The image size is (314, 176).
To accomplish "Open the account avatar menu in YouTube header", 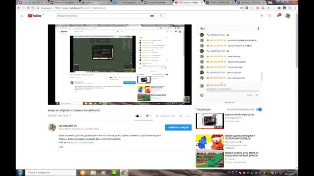I will 288,16.
